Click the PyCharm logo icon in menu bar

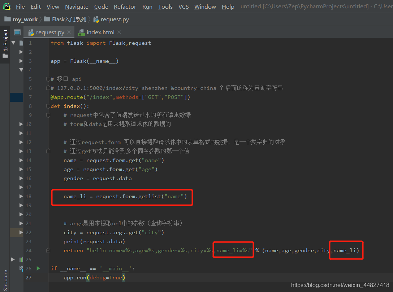click(x=7, y=6)
